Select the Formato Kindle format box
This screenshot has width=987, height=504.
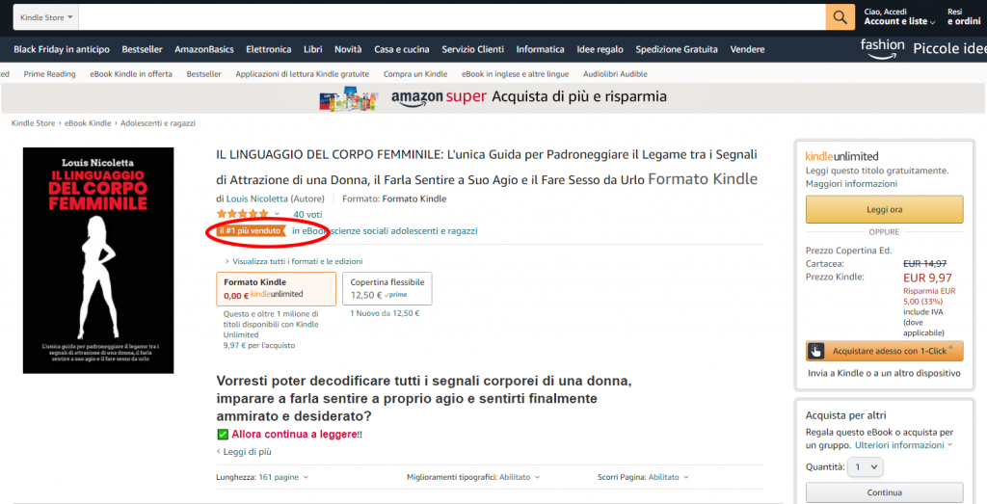(276, 289)
